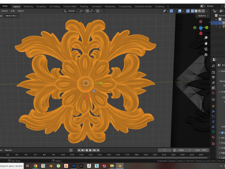
Task: Click the End frame 250 field
Action: pos(201,150)
